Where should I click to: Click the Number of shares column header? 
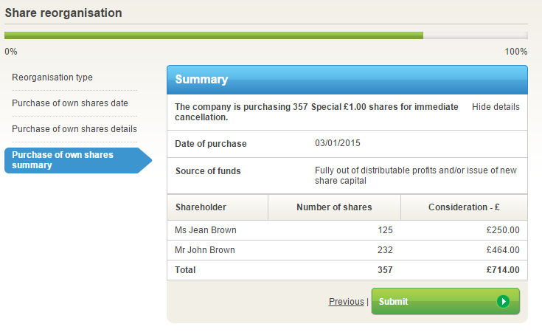[334, 207]
